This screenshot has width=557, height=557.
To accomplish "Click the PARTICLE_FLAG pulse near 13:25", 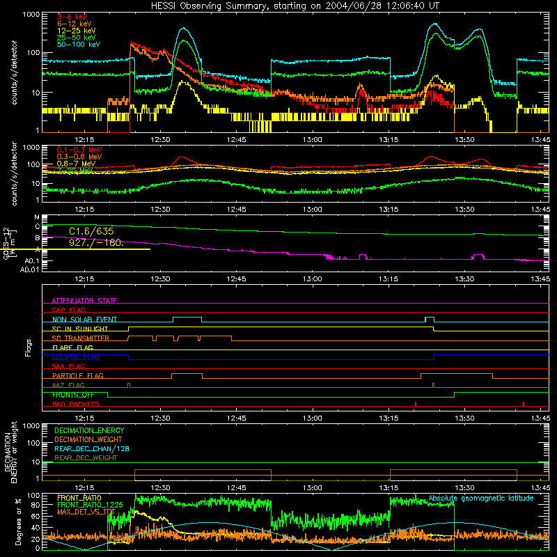I will tap(457, 376).
